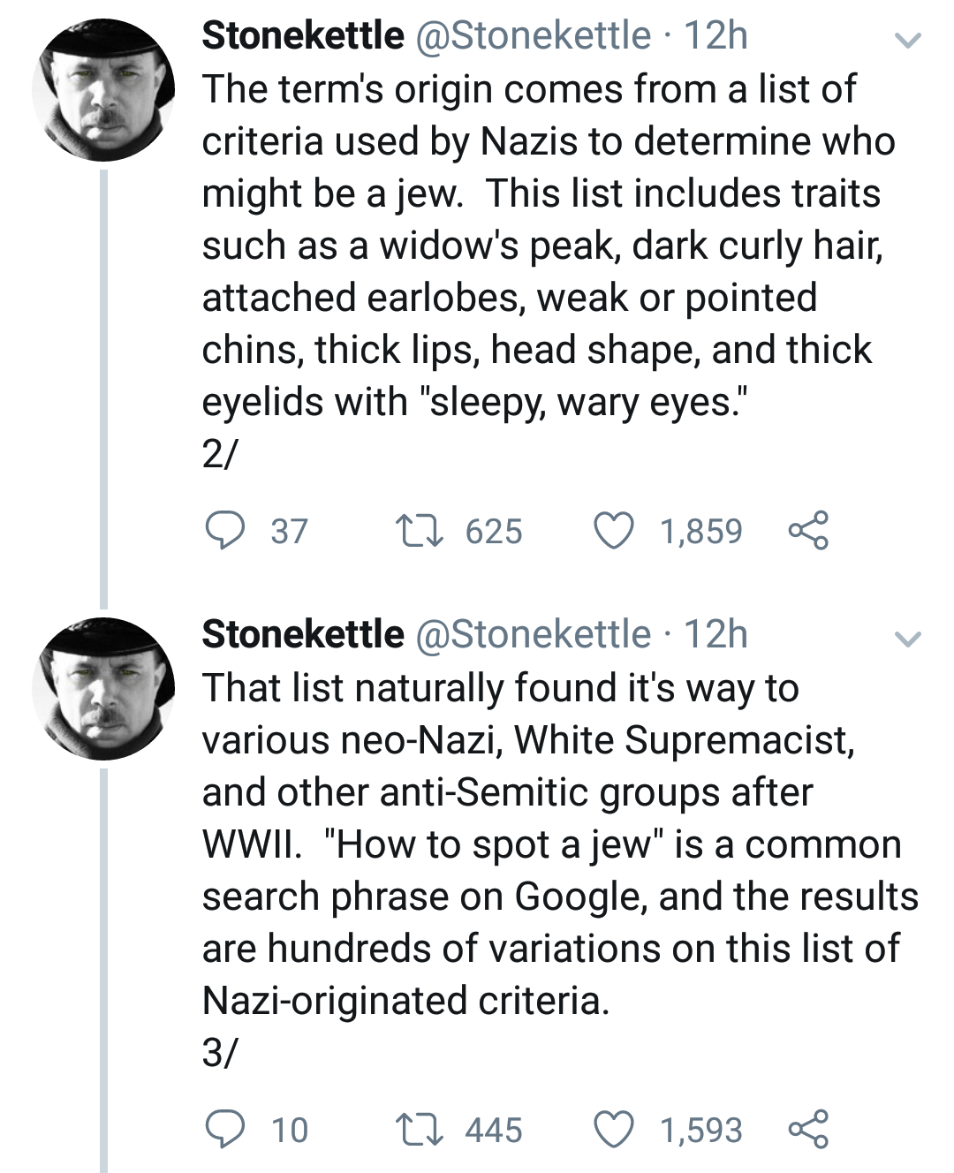The width and height of the screenshot is (954, 1173).
Task: Open dropdown menu on second tweet
Action: coord(907,639)
